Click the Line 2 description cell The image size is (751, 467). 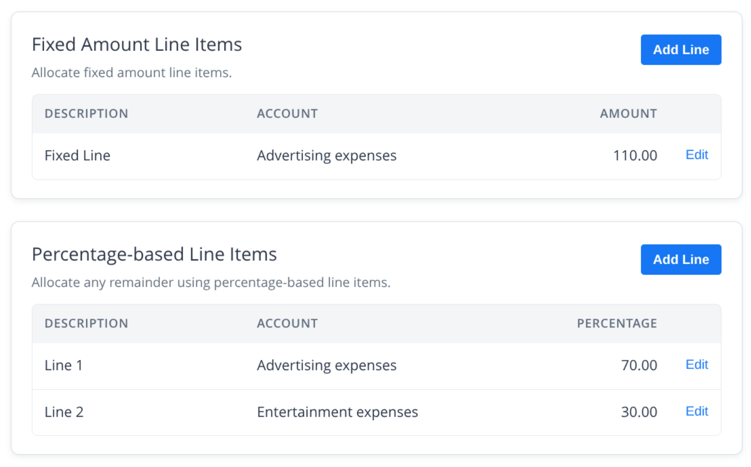pos(64,412)
